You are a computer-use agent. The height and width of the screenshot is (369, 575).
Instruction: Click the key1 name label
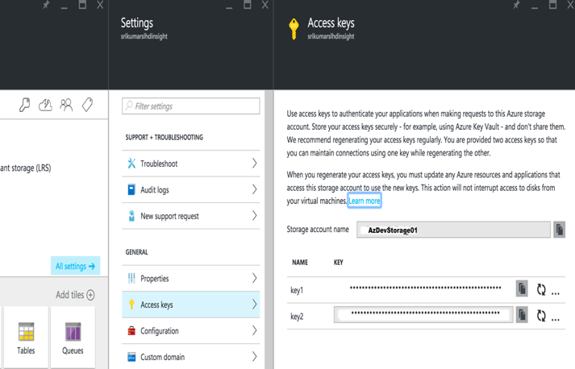(x=297, y=290)
